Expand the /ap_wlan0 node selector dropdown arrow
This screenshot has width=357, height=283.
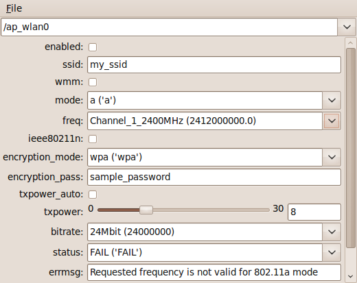pos(347,27)
